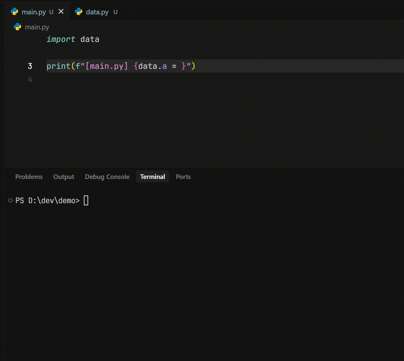The width and height of the screenshot is (404, 361).
Task: Click the Python icon in the breadcrumb bar
Action: point(17,27)
